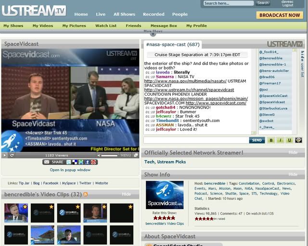The image size is (308, 246).
Task: Open the spacevidcast.com link in chat
Action: point(216,103)
